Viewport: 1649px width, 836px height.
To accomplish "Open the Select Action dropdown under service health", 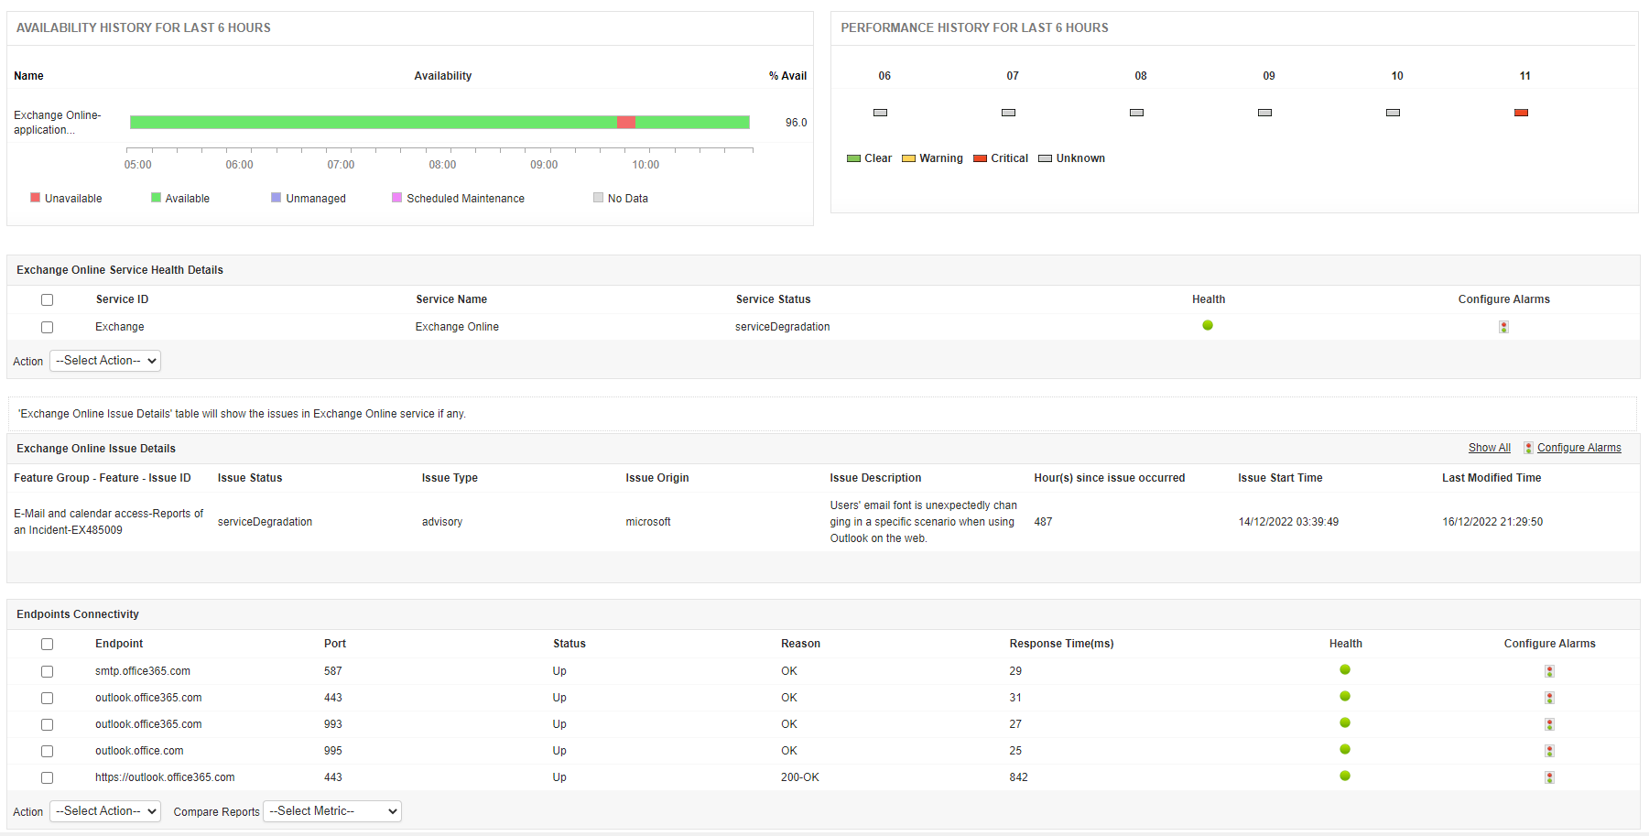I will tap(104, 360).
